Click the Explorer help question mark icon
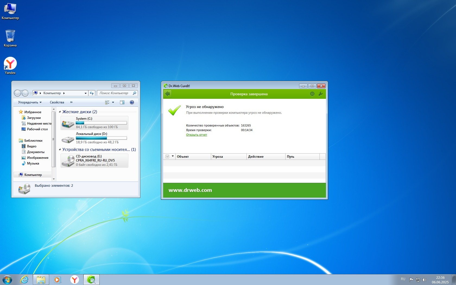Viewport: 456px width, 285px height. point(132,102)
